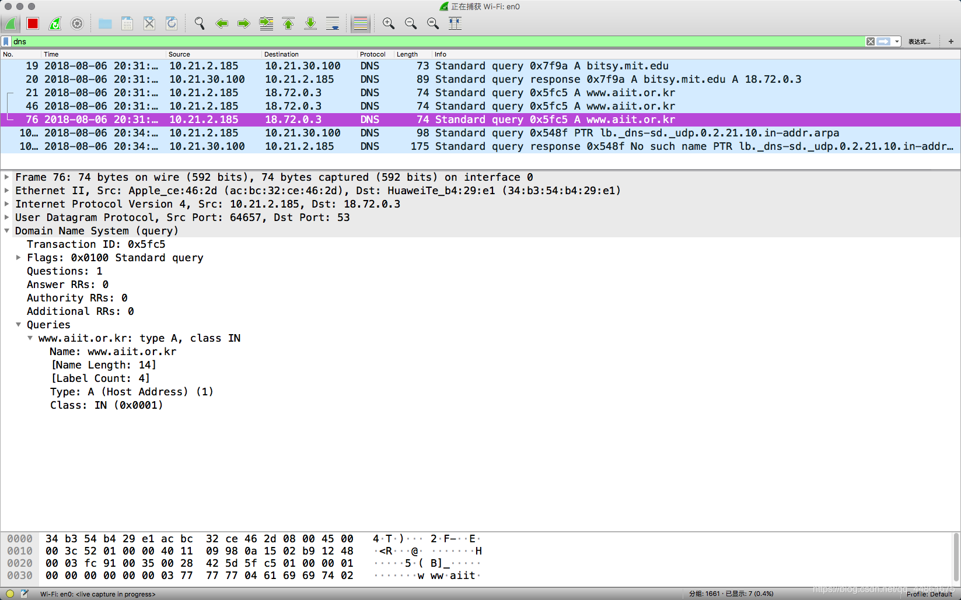This screenshot has height=600, width=961.
Task: Select Name: www.aiit.or.kr field
Action: 113,352
